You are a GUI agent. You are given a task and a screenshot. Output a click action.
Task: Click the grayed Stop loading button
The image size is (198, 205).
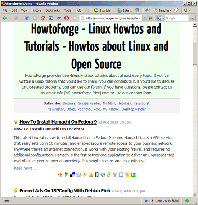tap(35, 18)
